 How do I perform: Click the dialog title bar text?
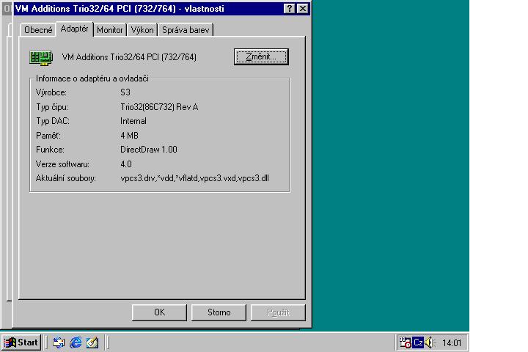(120, 9)
